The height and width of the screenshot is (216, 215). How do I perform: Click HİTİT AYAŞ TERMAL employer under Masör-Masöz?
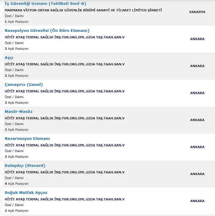(x=65, y=118)
